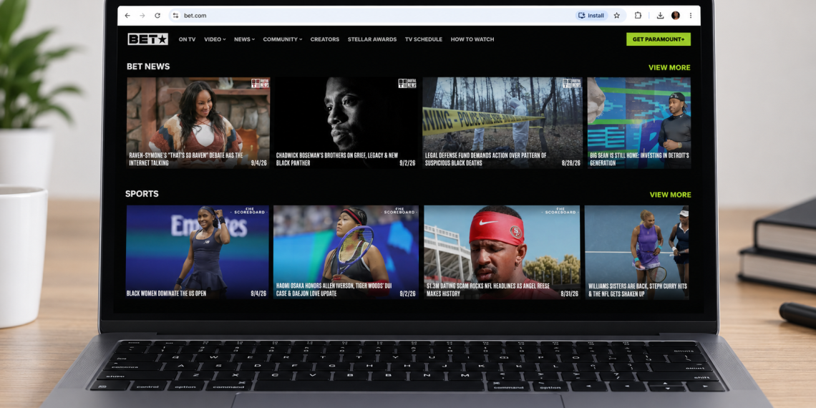
Task: Open the browser extensions puzzle icon
Action: tap(638, 16)
